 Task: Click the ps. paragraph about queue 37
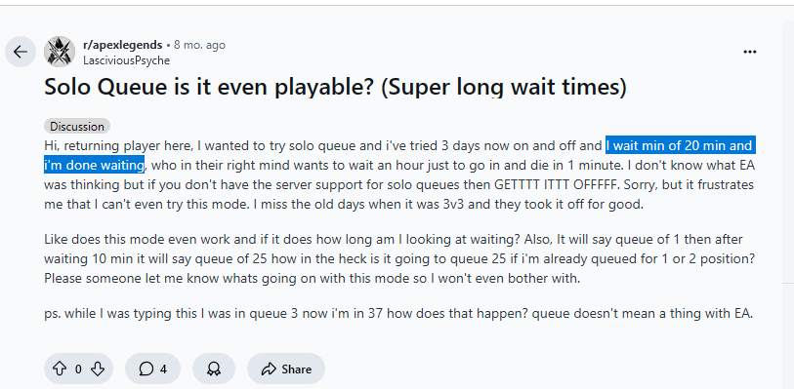tap(398, 313)
